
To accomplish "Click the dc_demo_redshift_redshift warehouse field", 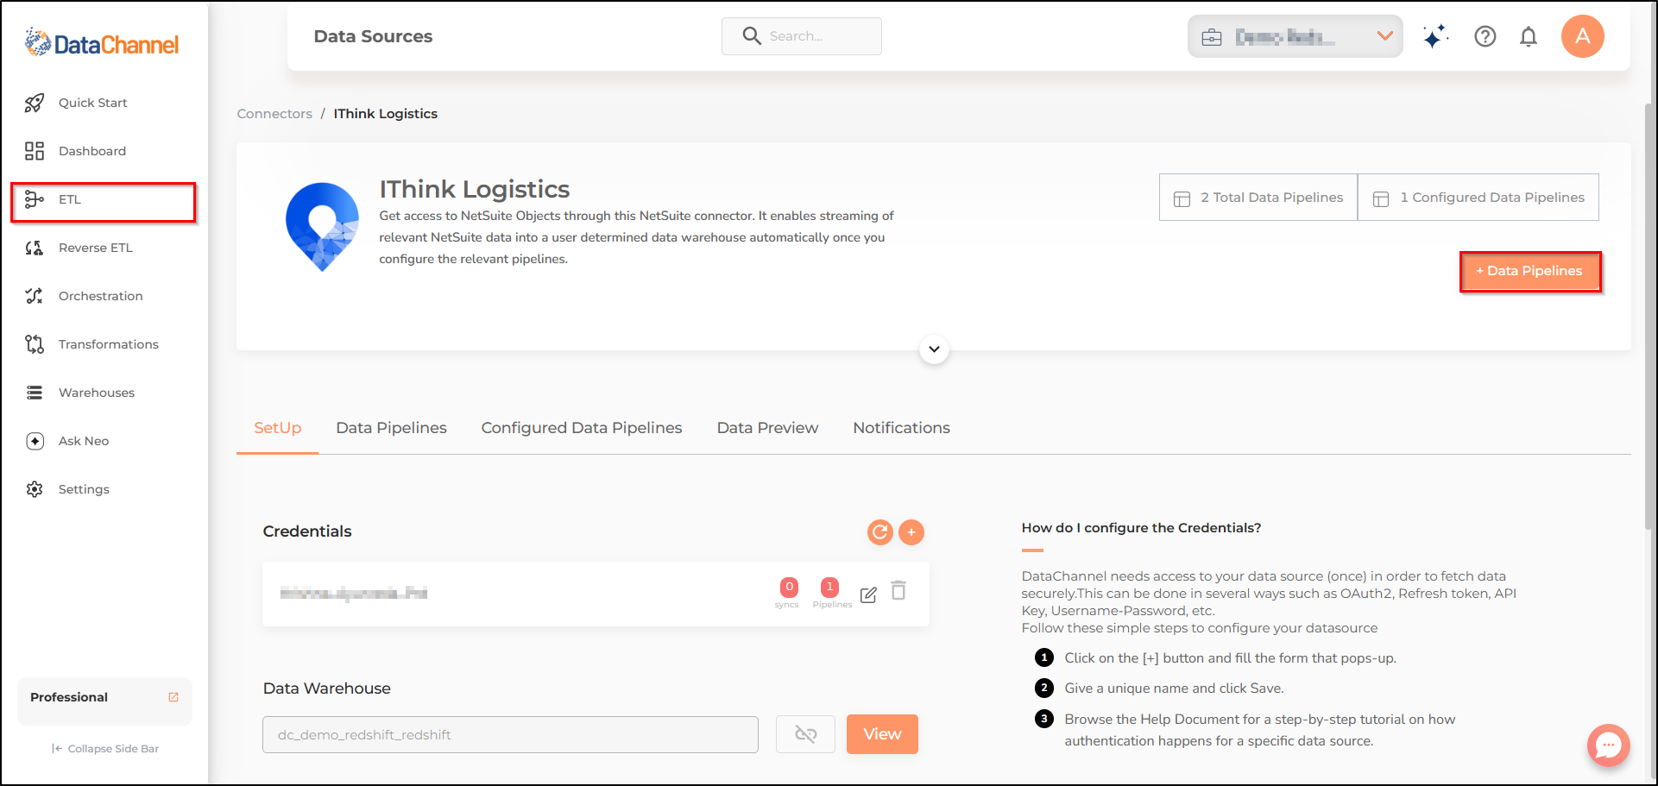I will 510,735.
